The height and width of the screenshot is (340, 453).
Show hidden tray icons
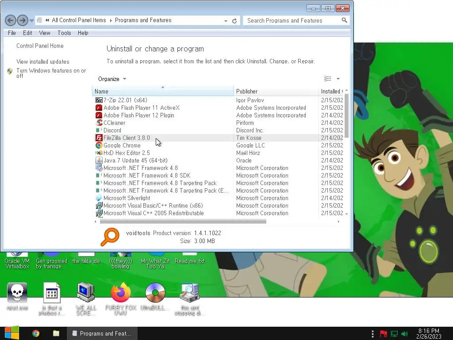372,334
